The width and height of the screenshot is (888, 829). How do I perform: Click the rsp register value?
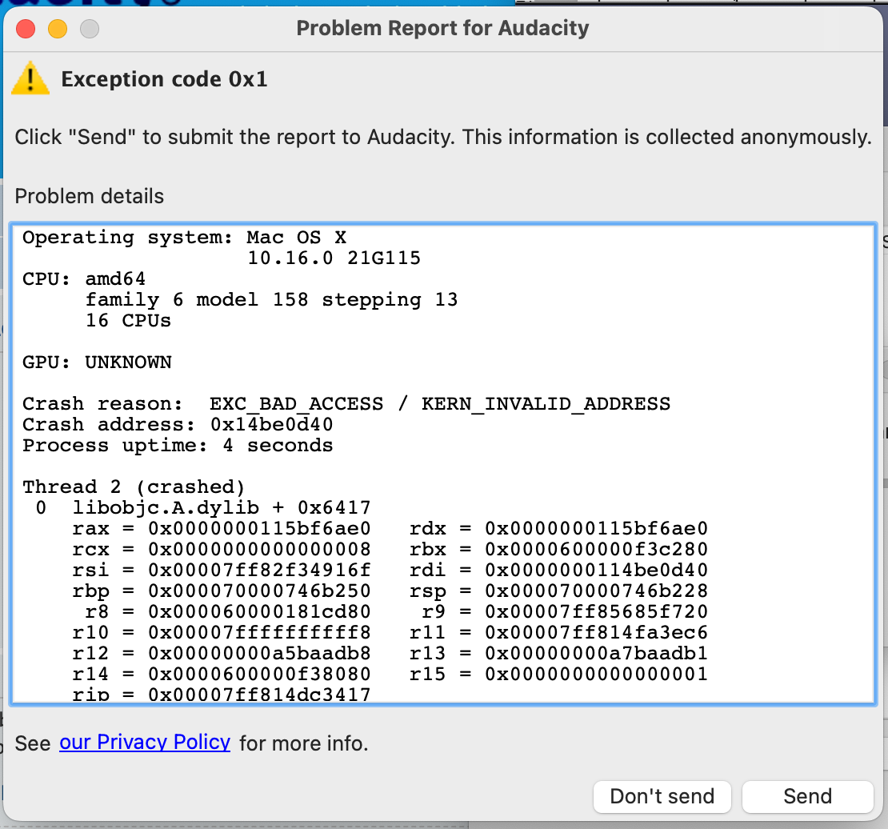pos(596,591)
